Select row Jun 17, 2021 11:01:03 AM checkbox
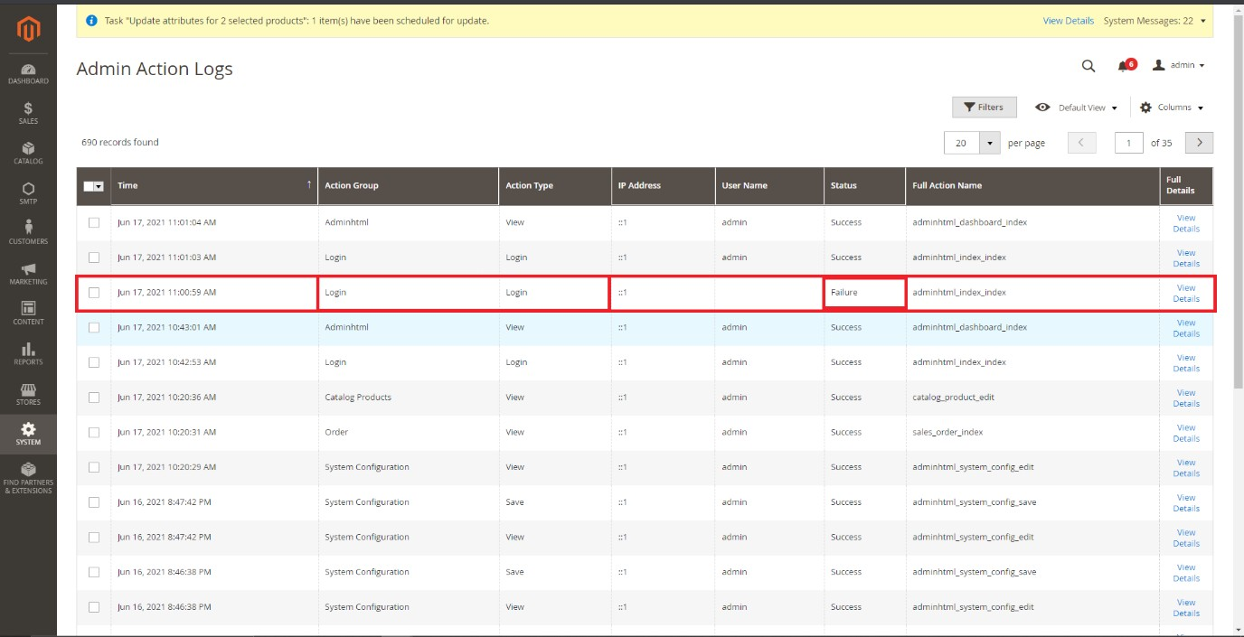Image resolution: width=1244 pixels, height=637 pixels. (x=94, y=258)
